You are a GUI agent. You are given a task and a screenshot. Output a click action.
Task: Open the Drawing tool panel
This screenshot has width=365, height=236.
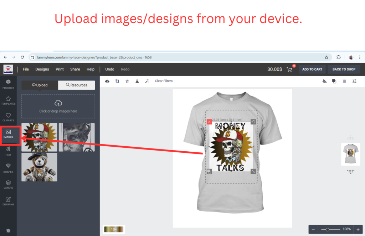(8, 201)
